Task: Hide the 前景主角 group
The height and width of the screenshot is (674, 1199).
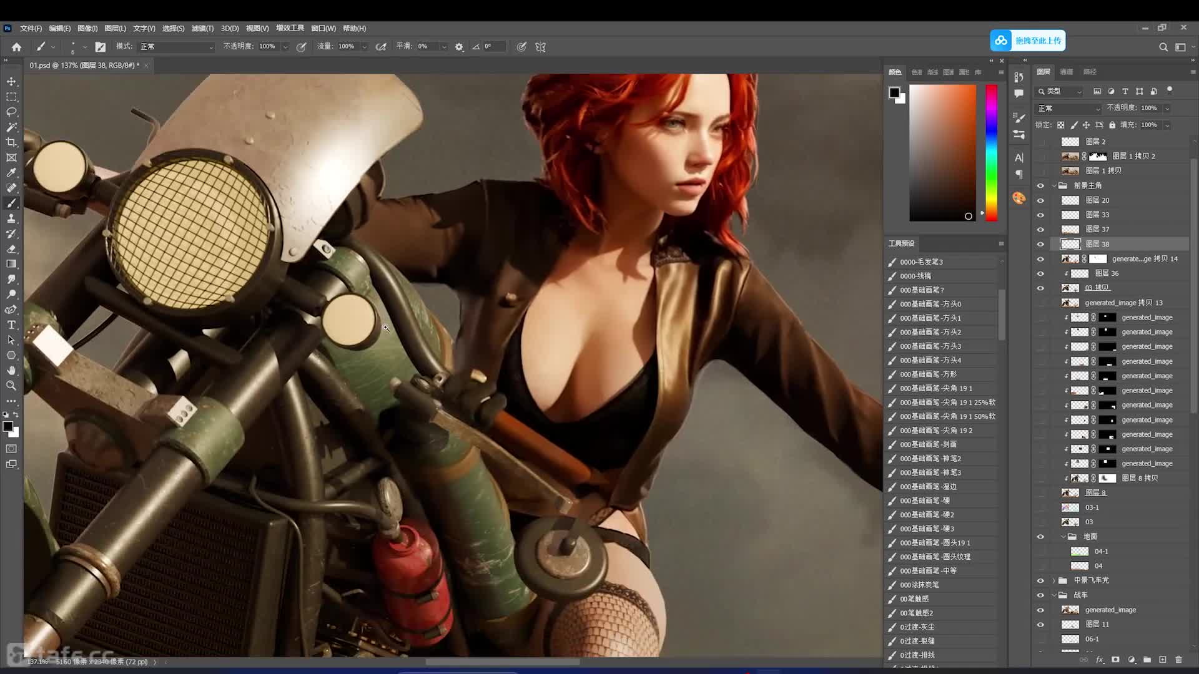Action: (x=1040, y=185)
